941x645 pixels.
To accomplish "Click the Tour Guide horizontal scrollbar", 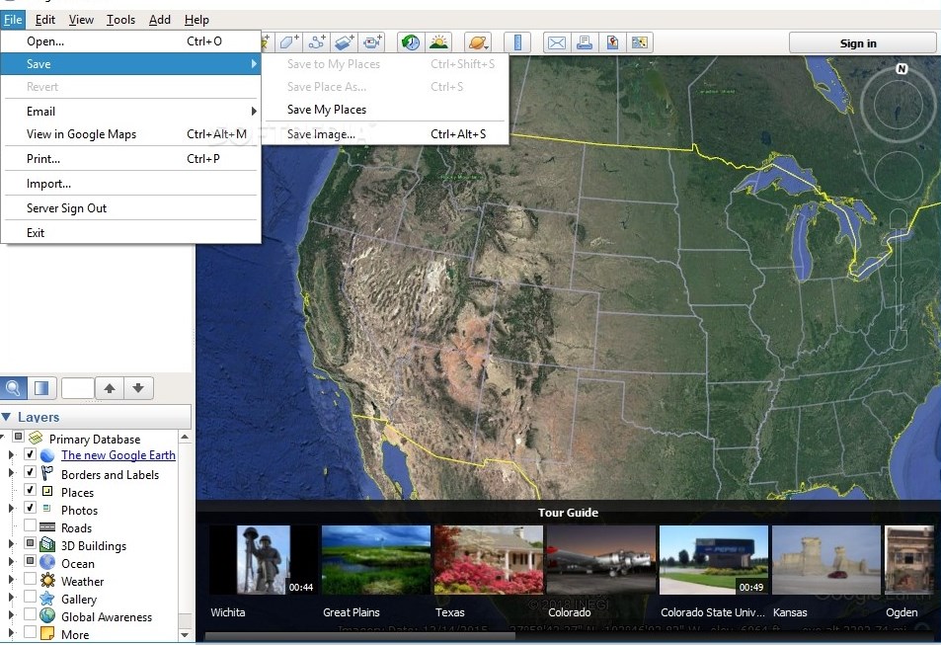I will coord(360,635).
